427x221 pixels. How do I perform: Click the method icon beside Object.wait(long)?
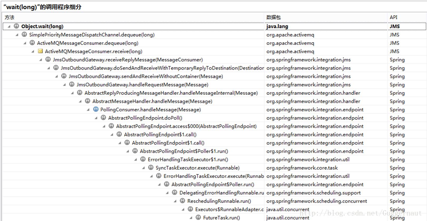pyautogui.click(x=16, y=26)
